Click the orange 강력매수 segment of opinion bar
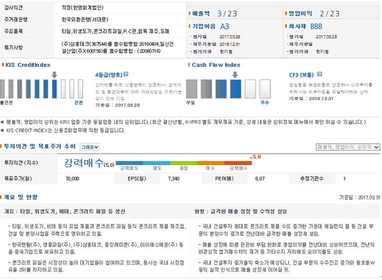 coord(238,163)
